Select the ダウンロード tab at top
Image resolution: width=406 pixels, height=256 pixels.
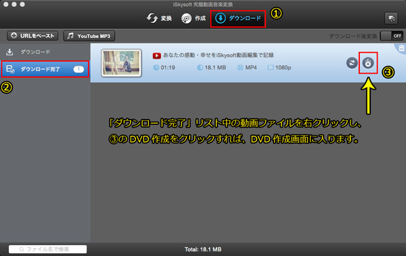[238, 18]
